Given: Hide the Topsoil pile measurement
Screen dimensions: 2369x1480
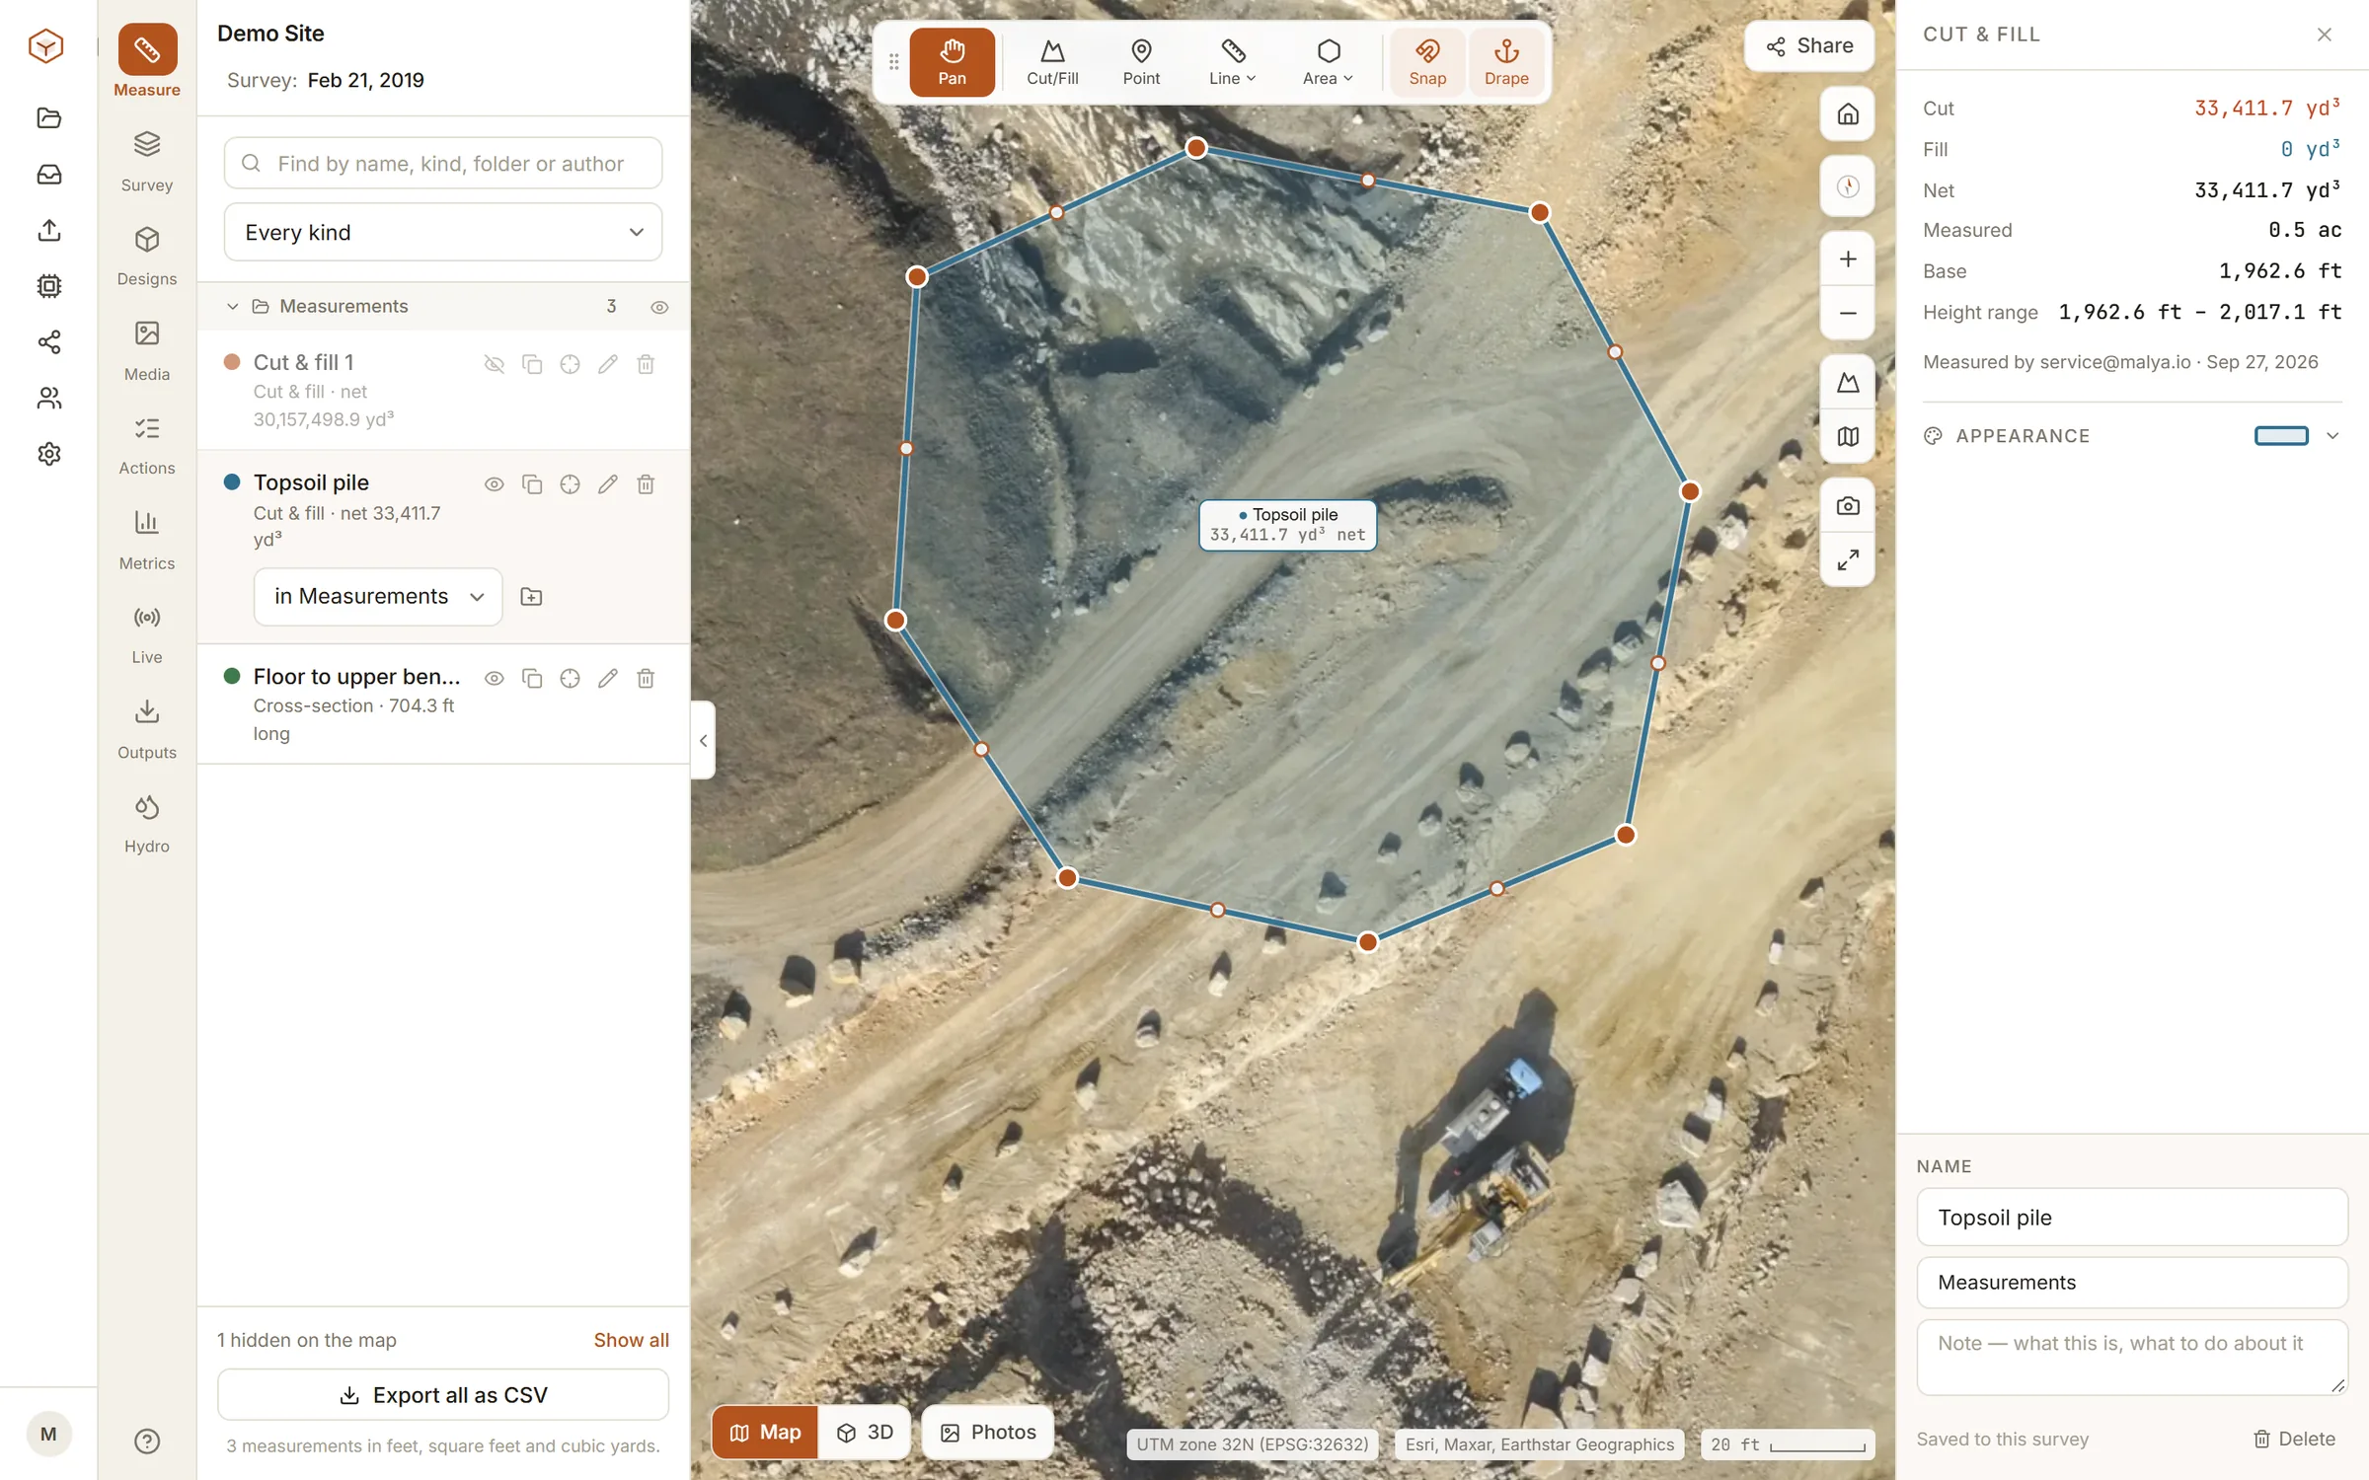Looking at the screenshot, I should (495, 484).
